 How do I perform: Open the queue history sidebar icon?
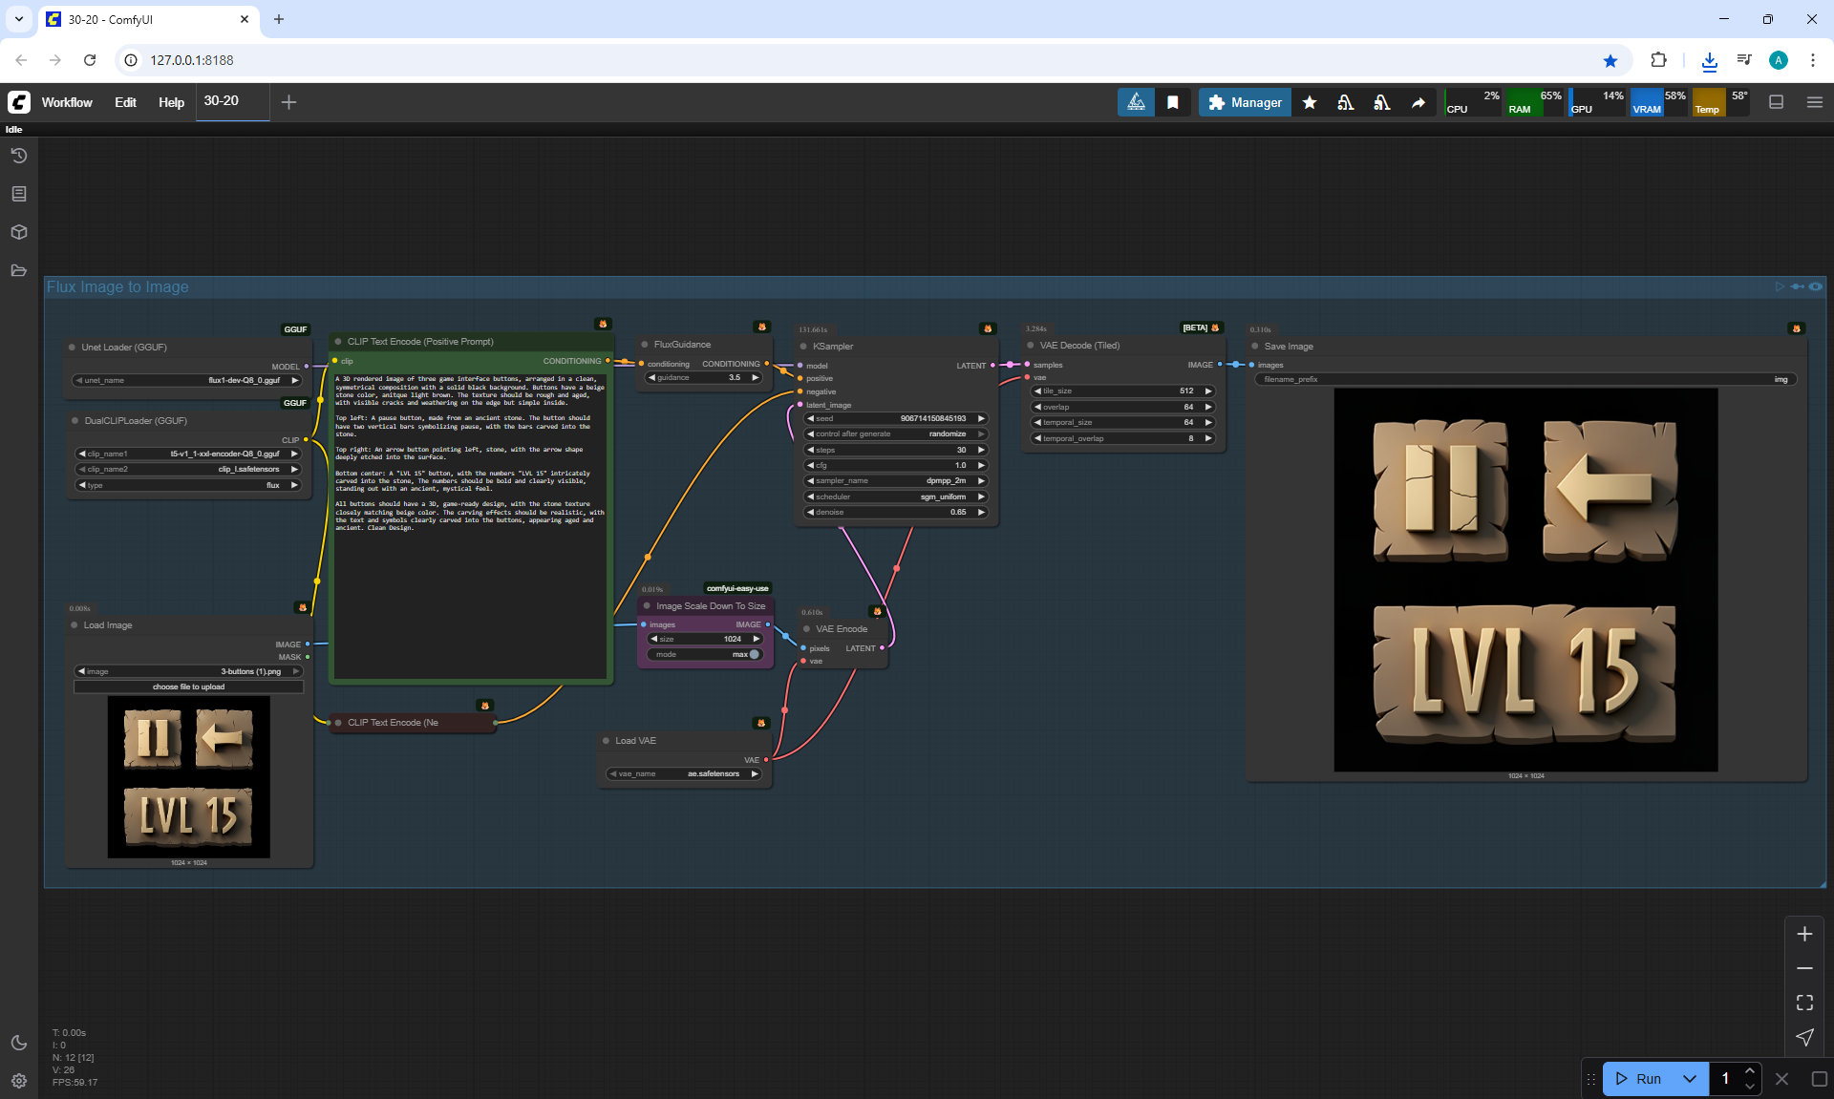click(x=19, y=156)
